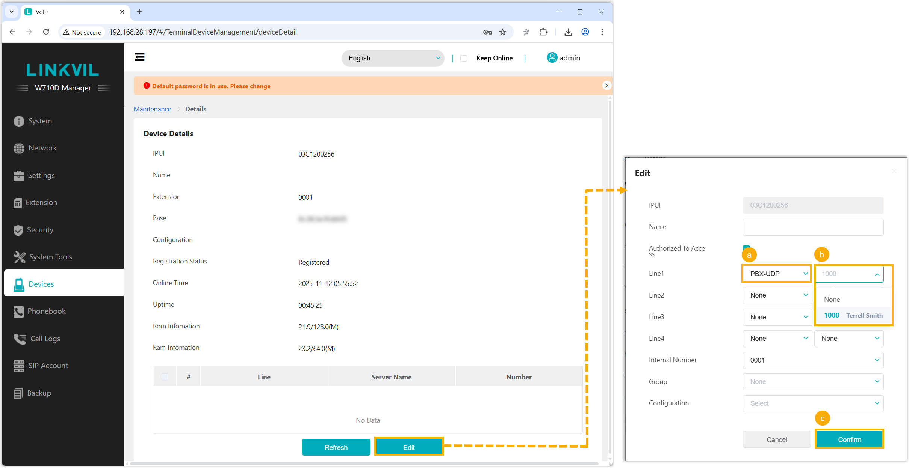Click into the Name input field
Viewport: 909px width, 468px height.
pyautogui.click(x=813, y=227)
